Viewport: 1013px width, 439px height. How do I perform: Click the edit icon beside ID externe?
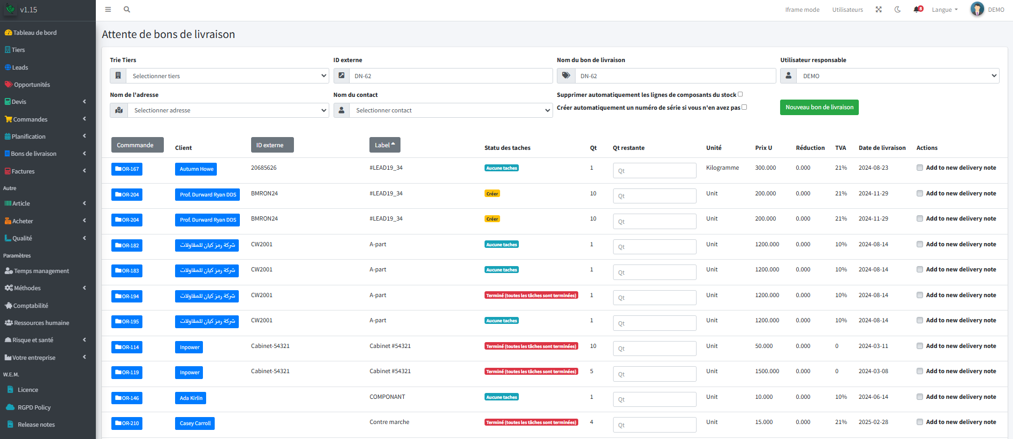[x=342, y=76]
